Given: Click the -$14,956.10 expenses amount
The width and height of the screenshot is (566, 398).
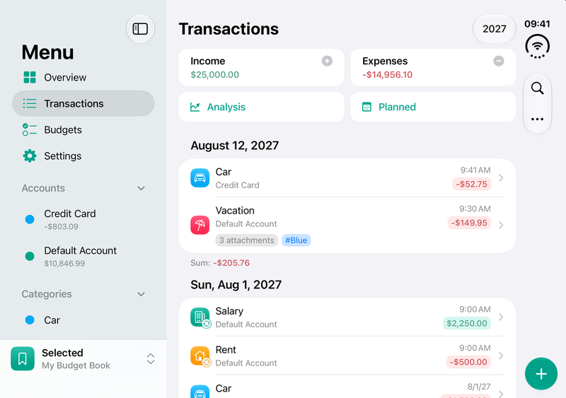Looking at the screenshot, I should 387,75.
